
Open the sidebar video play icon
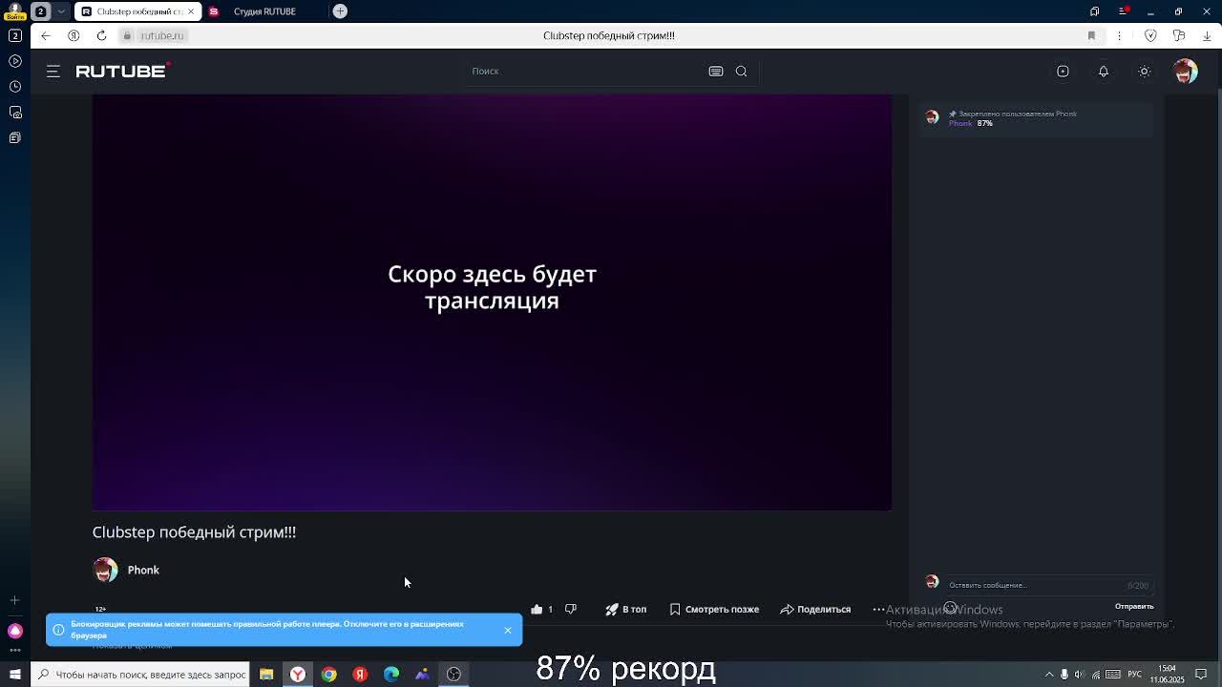pyautogui.click(x=14, y=61)
